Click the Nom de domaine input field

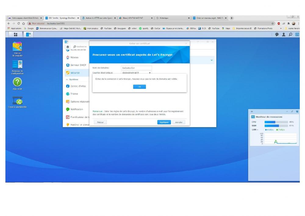pos(136,68)
